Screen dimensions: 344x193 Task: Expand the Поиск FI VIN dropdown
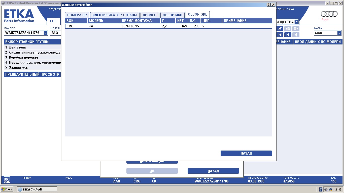(46, 33)
